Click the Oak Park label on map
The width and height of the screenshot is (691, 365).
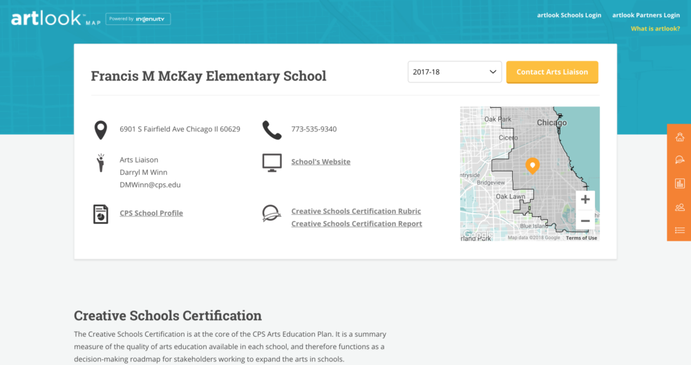[498, 119]
